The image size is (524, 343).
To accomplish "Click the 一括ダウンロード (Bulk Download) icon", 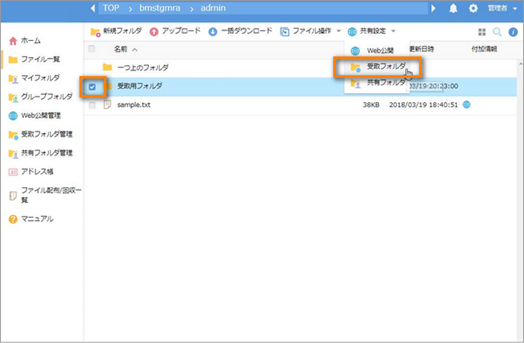I will pyautogui.click(x=212, y=31).
